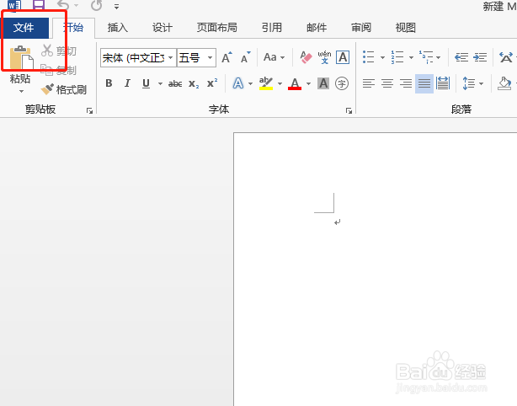Open the numbering library dropdown arrow

[x=411, y=58]
